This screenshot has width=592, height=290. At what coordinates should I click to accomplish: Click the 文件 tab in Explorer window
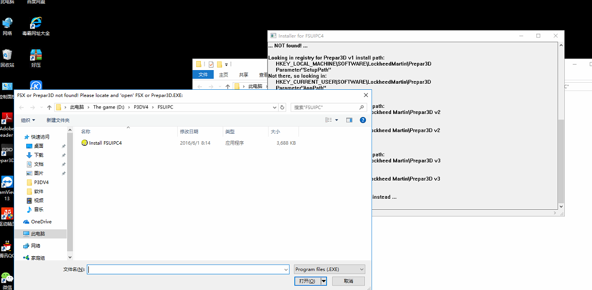click(203, 75)
